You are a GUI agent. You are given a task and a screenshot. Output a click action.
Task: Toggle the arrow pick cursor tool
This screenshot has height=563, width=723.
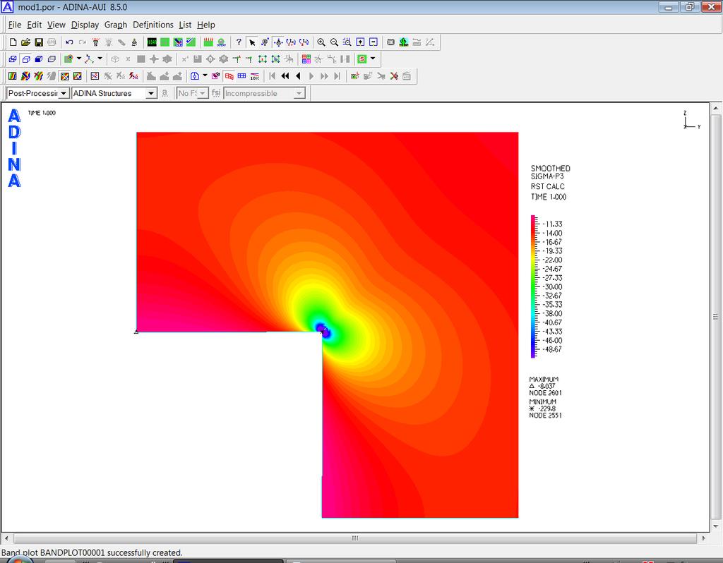click(x=252, y=42)
